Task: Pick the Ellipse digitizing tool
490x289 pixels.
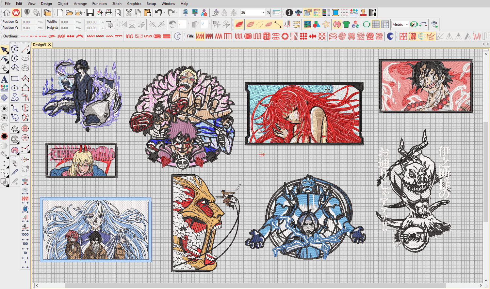Action: click(x=15, y=88)
